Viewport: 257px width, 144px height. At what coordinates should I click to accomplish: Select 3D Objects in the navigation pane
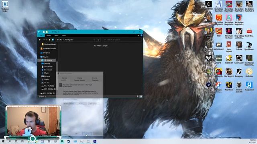pos(47,60)
